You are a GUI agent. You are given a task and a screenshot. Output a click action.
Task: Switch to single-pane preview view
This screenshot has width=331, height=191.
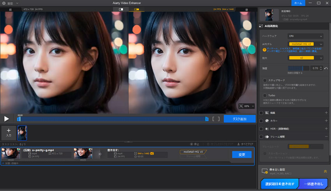(x=121, y=9)
